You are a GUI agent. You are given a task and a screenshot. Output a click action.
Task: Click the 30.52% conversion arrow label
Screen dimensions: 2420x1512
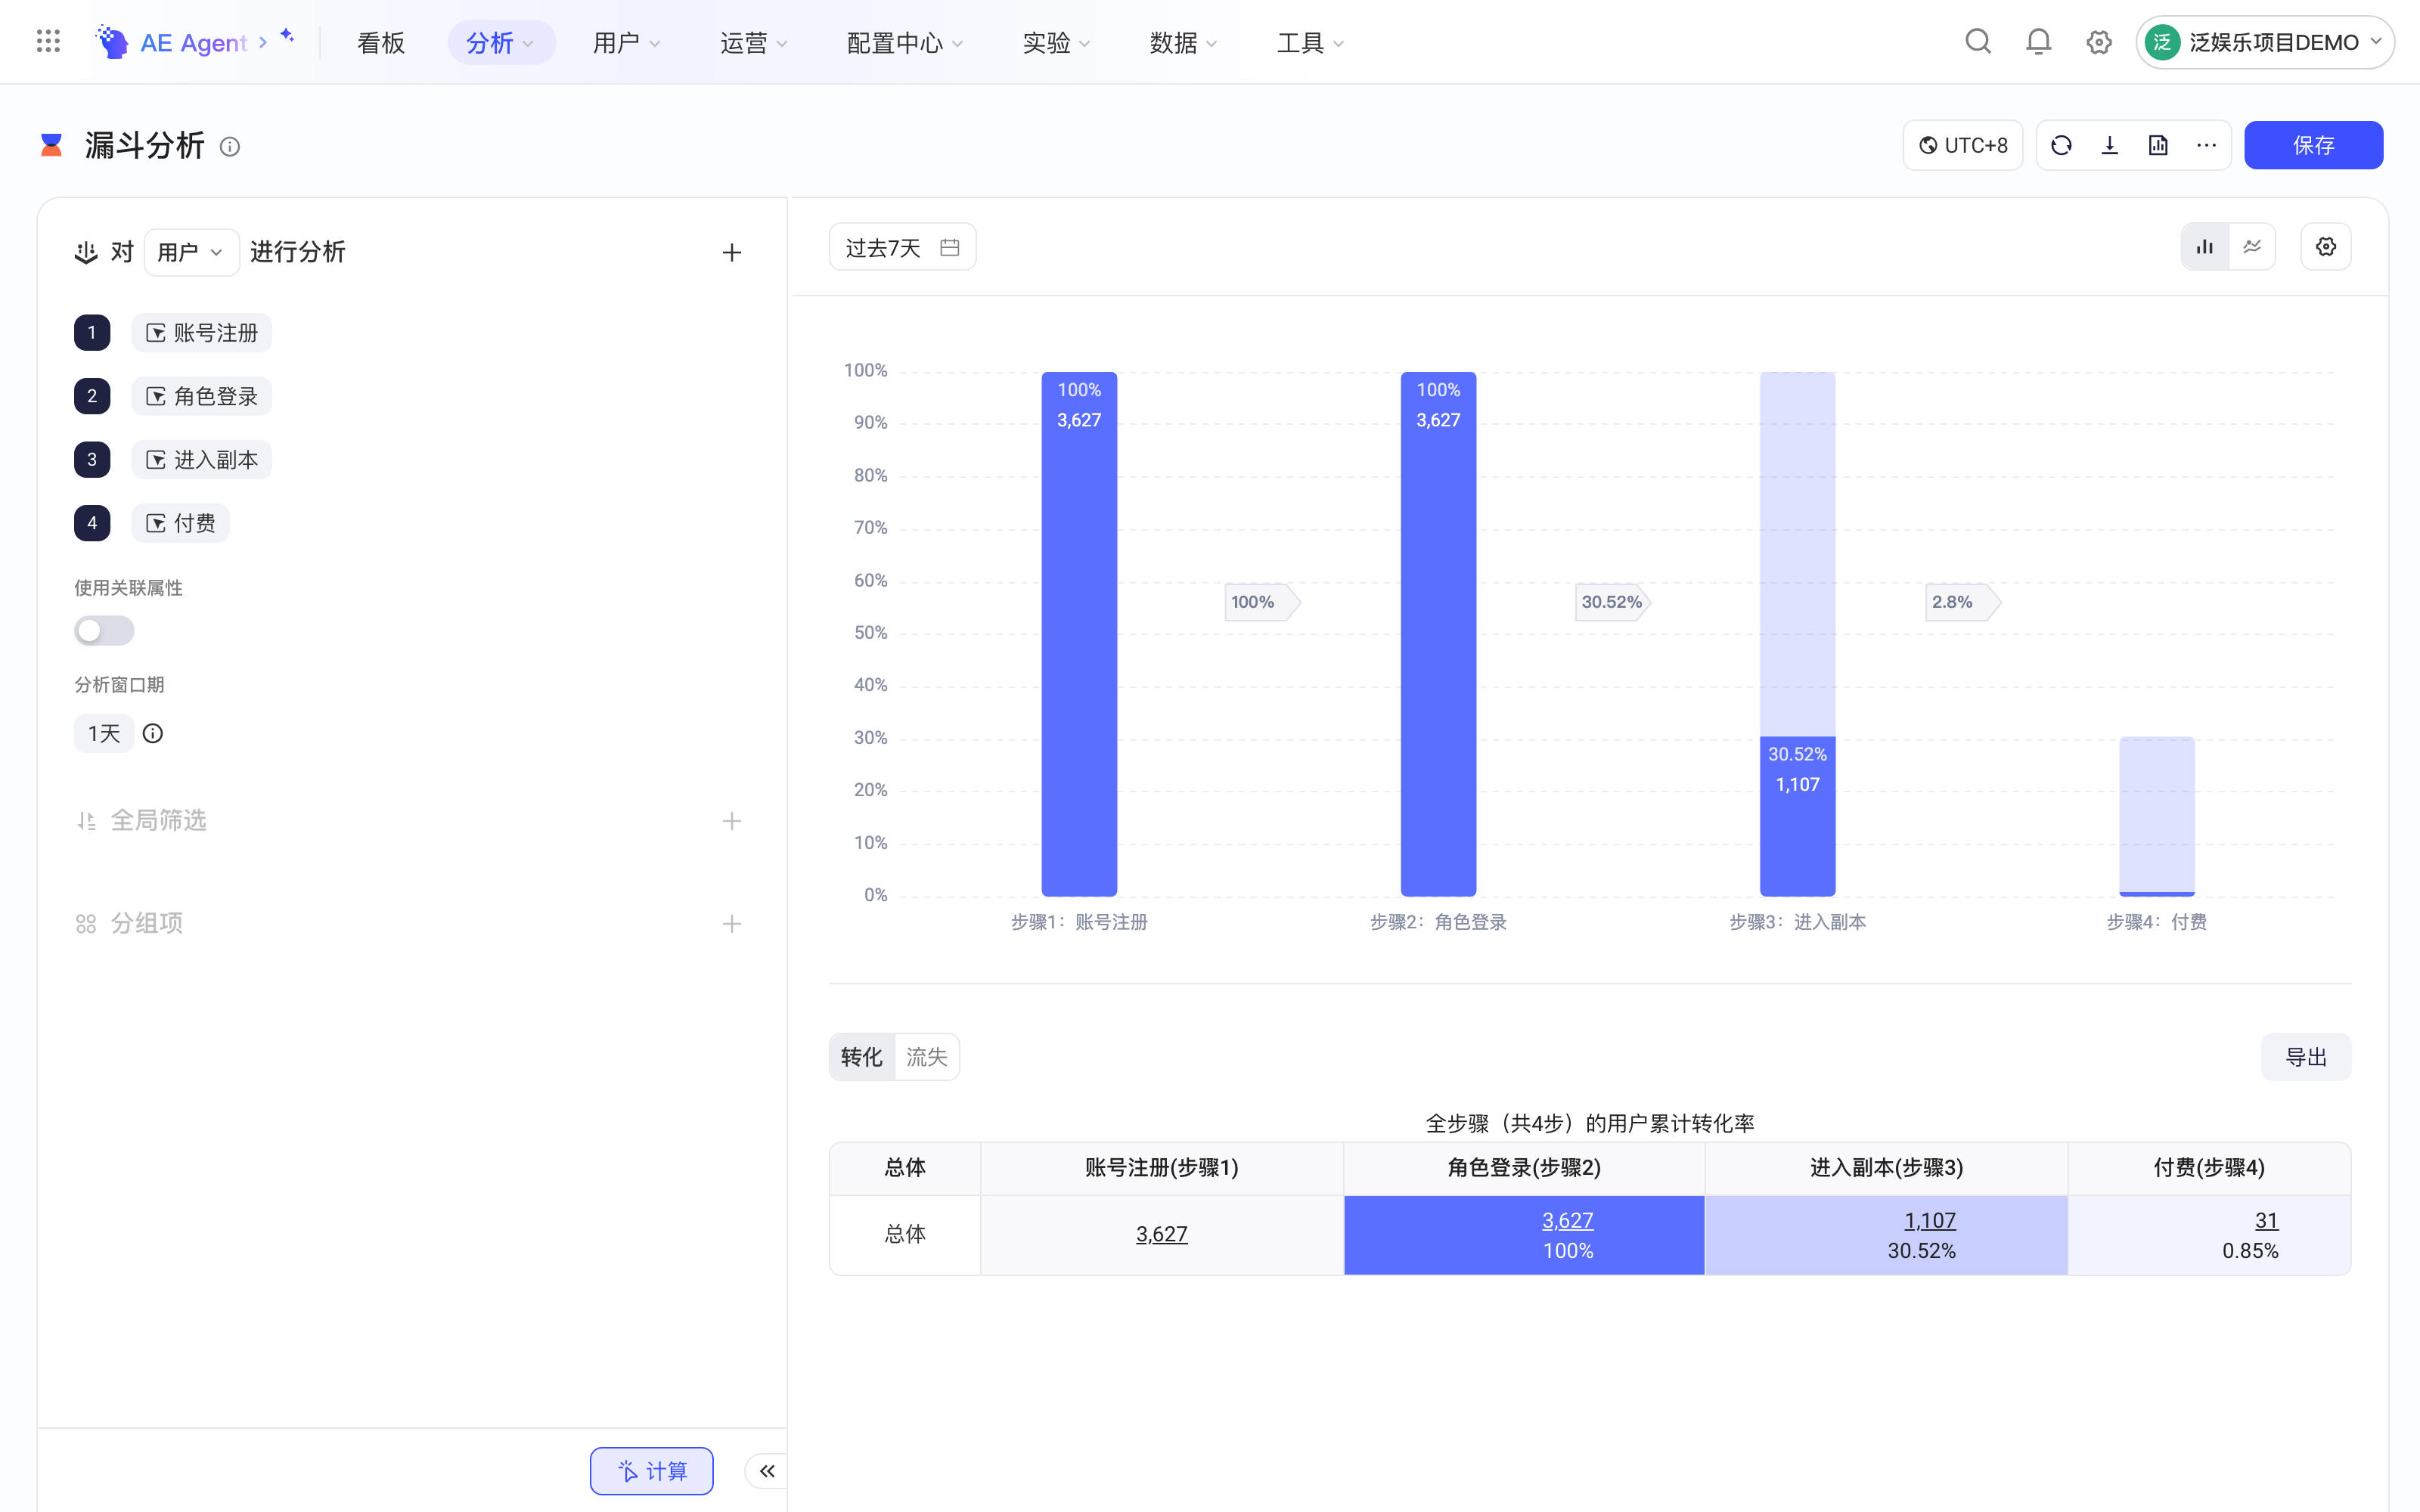(x=1612, y=602)
